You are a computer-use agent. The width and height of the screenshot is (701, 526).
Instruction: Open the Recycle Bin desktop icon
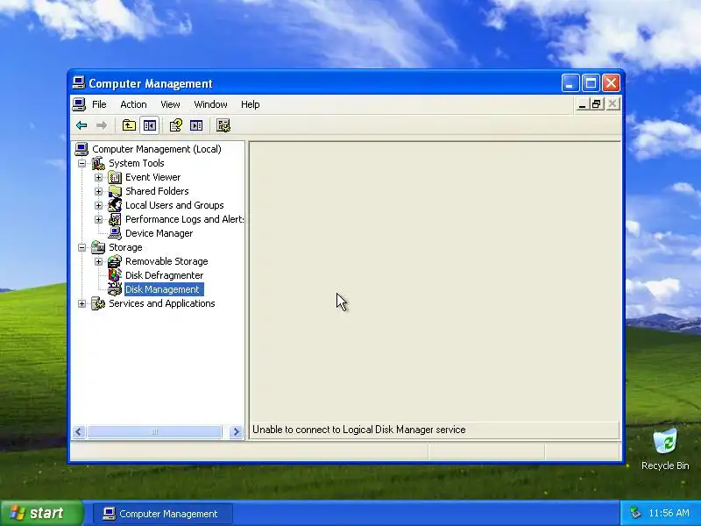click(665, 442)
